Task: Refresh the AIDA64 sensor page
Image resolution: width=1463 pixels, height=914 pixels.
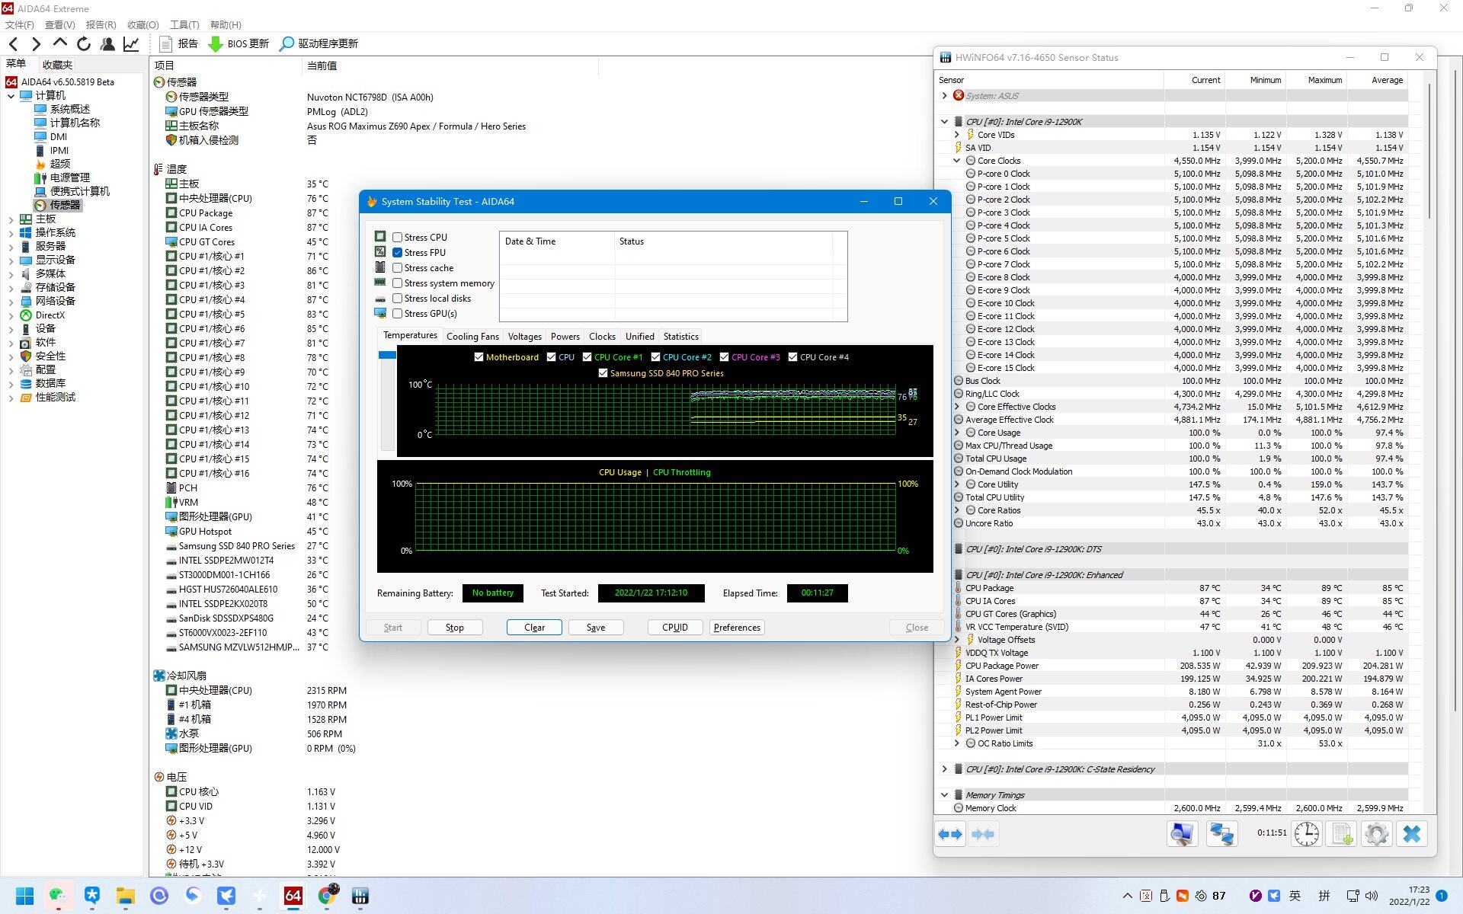Action: (84, 44)
